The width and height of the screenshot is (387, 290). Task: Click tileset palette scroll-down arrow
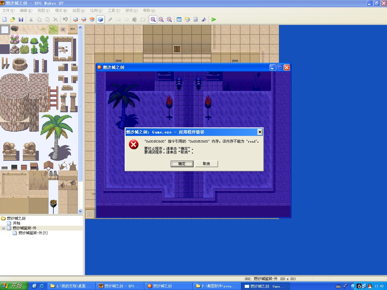80,211
